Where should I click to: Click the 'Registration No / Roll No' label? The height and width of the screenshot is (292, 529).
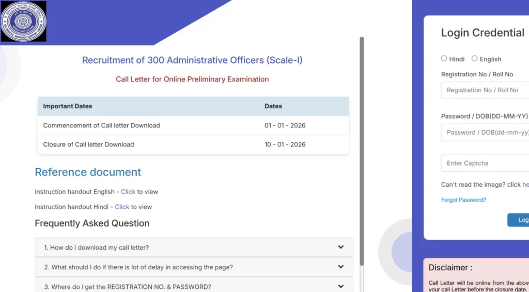click(477, 74)
